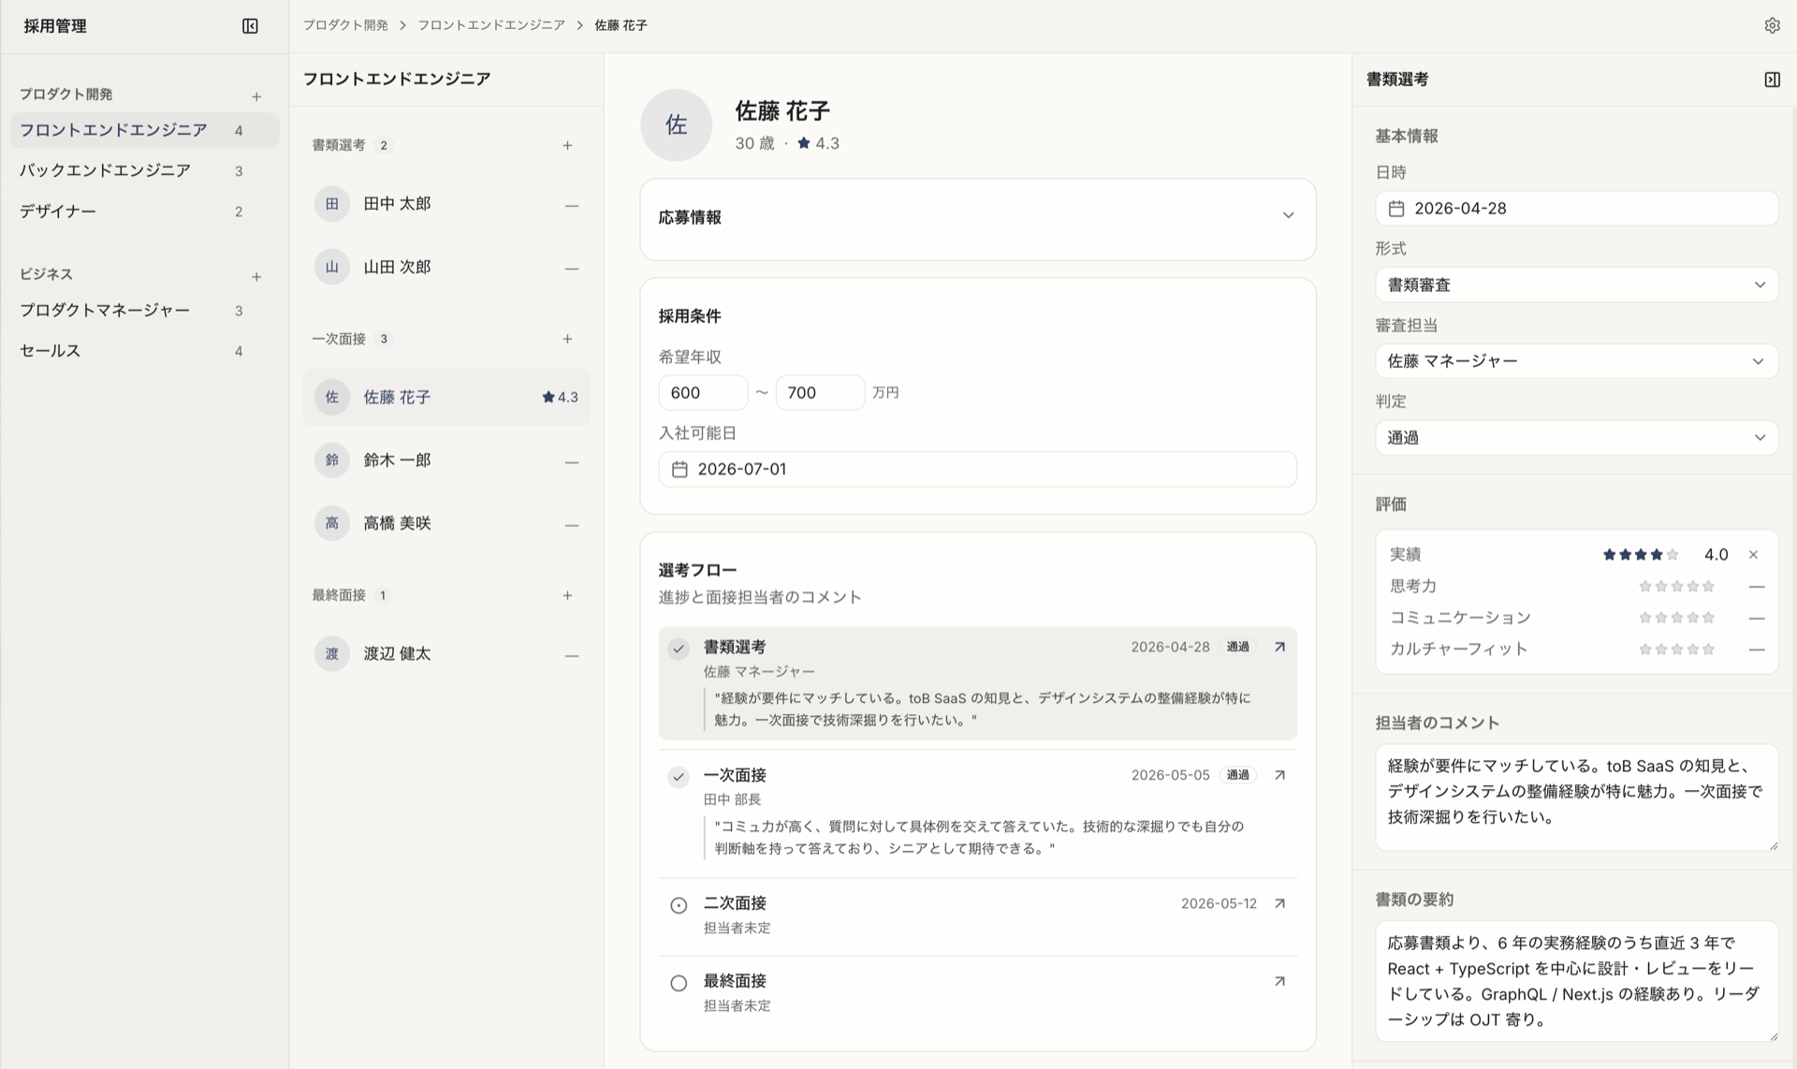Expand the 応募情報 section chevron
Screen dimensions: 1797x1069
tap(1288, 215)
